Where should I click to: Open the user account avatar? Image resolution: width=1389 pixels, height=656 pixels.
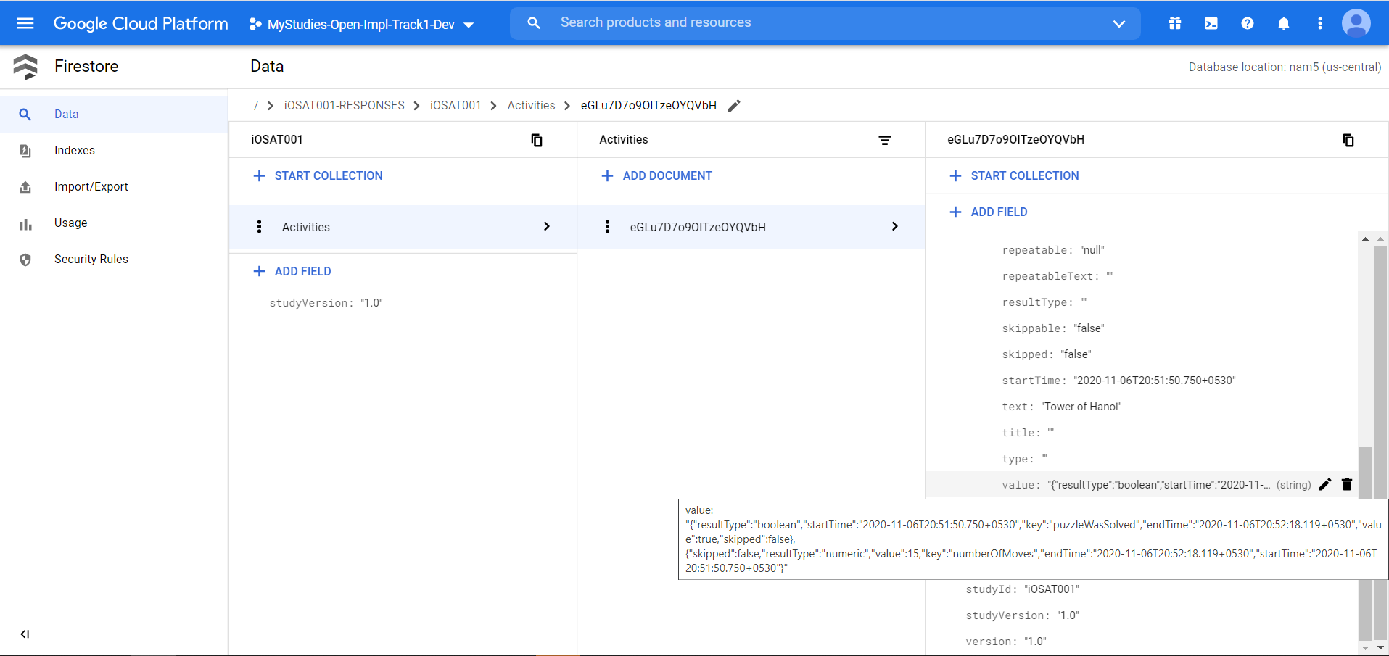pos(1356,23)
